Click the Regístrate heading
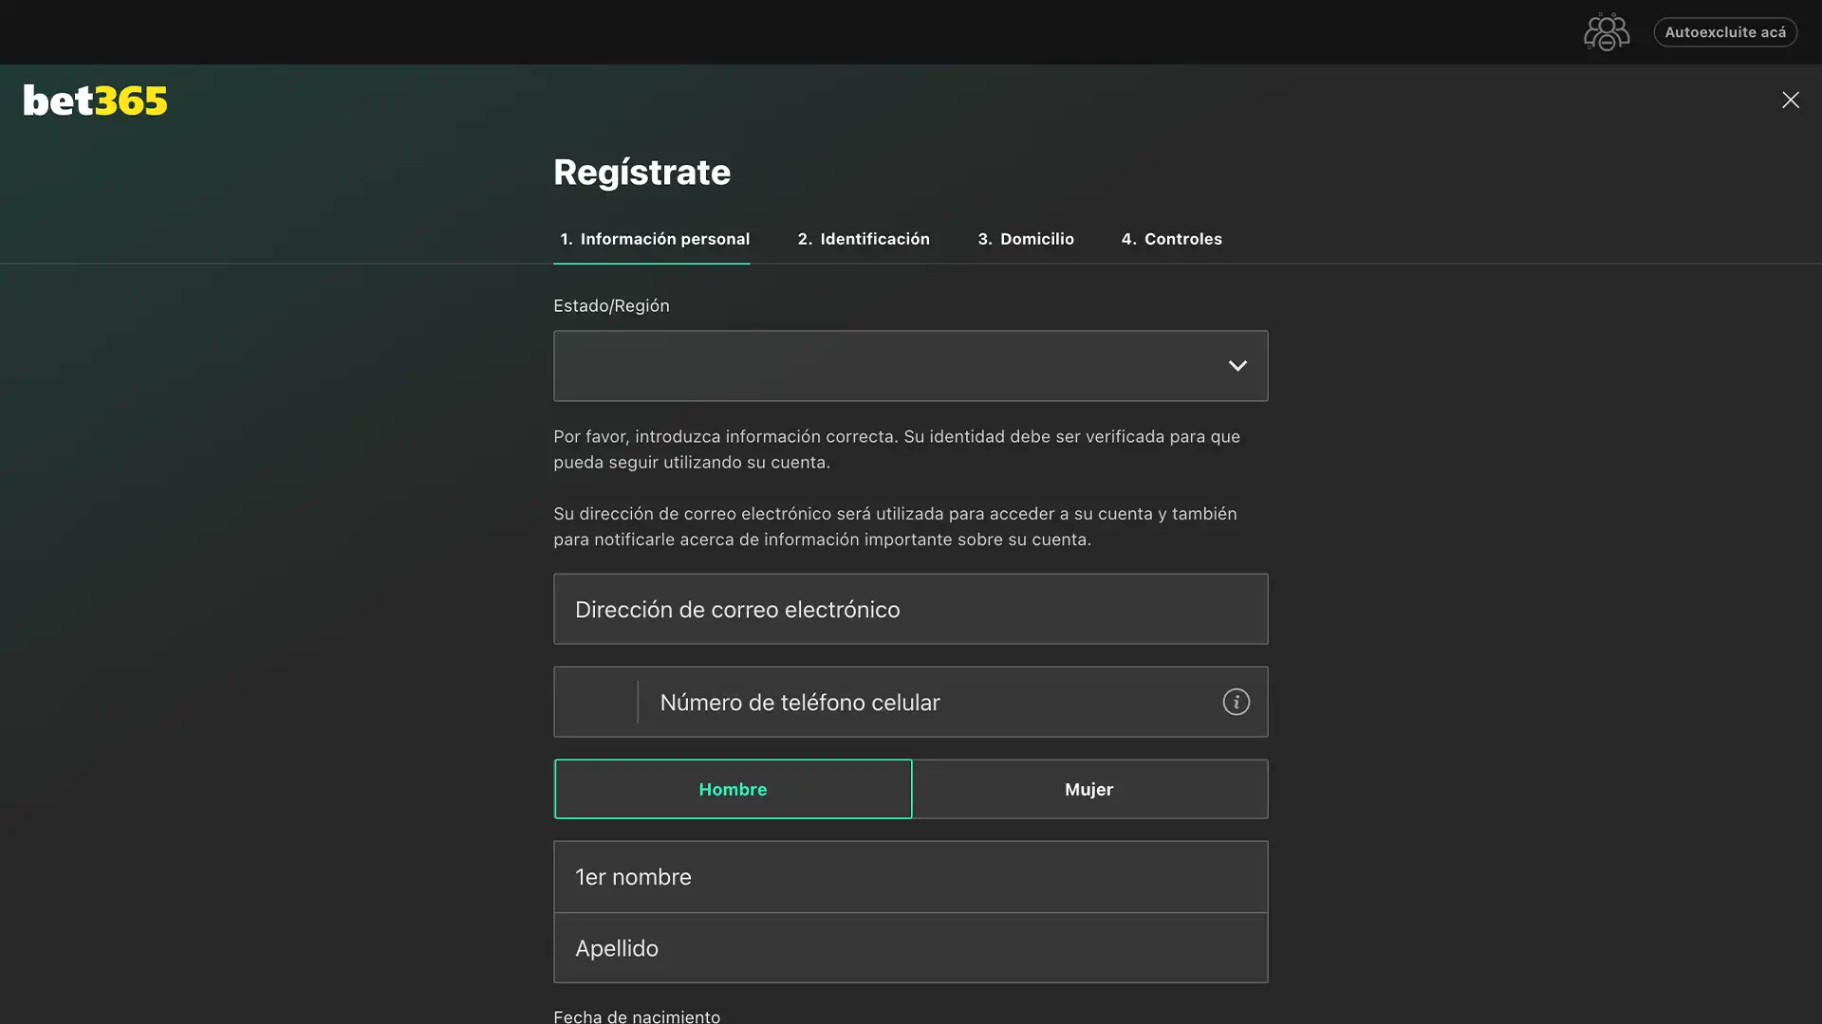Image resolution: width=1822 pixels, height=1024 pixels. pos(641,172)
